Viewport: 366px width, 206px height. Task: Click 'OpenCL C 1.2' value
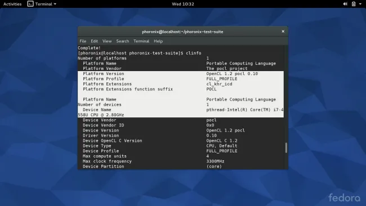point(222,141)
